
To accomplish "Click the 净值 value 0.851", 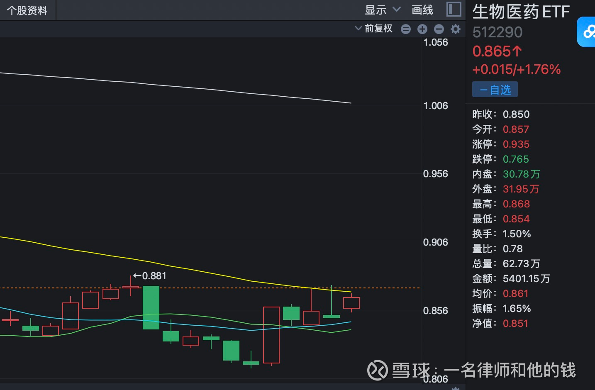I will coord(515,323).
